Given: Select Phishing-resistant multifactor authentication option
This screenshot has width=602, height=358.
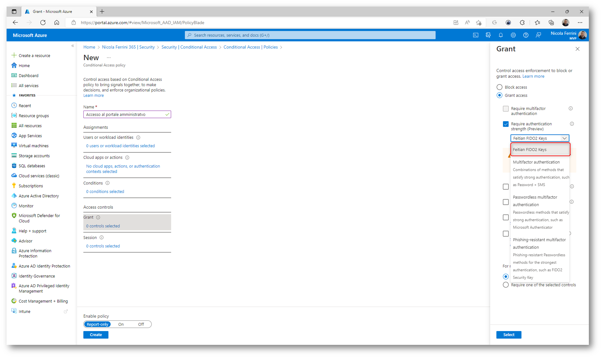Looking at the screenshot, I should point(539,243).
